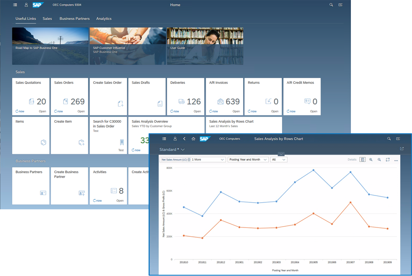The image size is (412, 276).
Task: Click the Details button in the chart toolbar
Action: pyautogui.click(x=352, y=159)
